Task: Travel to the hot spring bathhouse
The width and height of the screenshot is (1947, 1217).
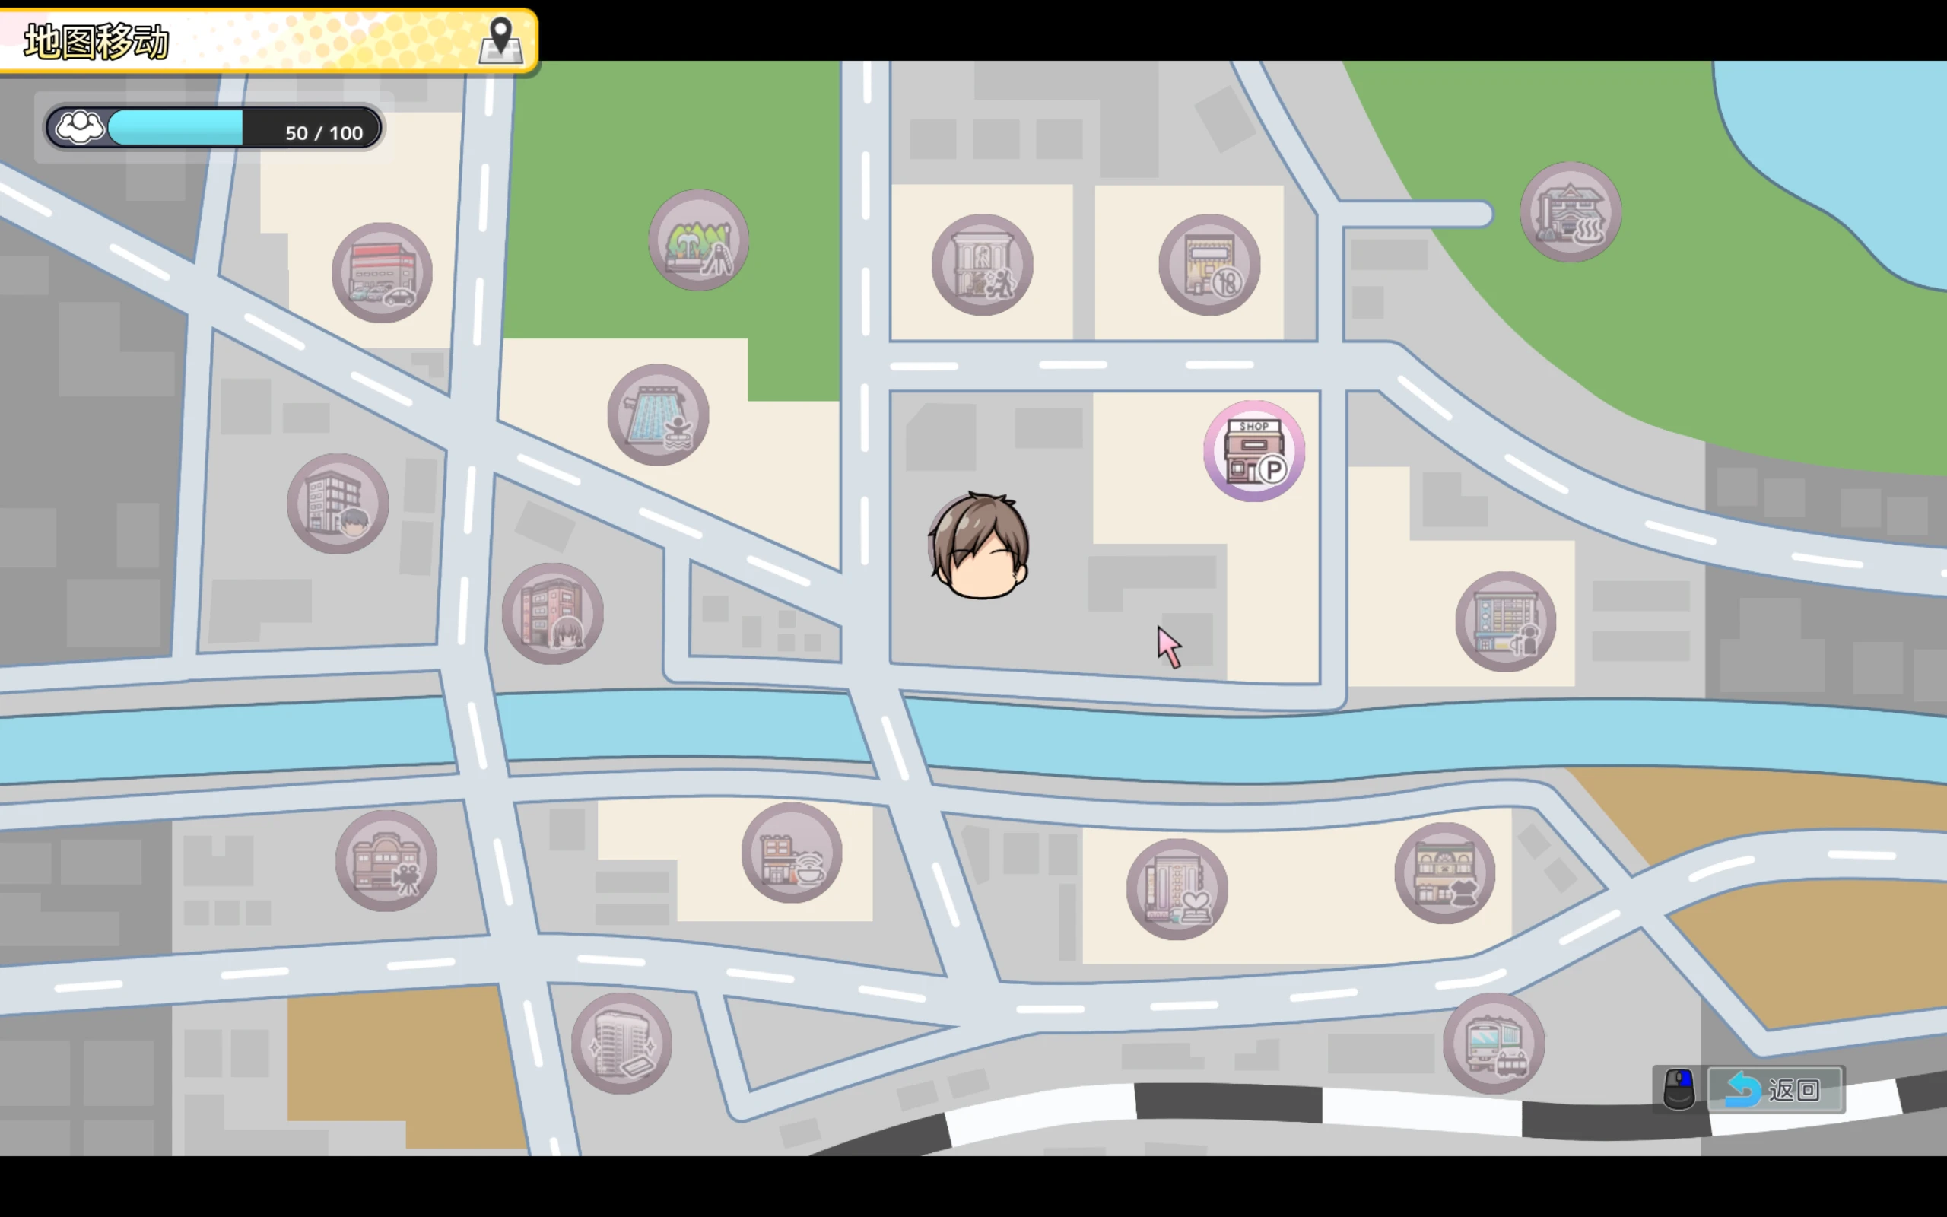Action: pyautogui.click(x=1571, y=211)
